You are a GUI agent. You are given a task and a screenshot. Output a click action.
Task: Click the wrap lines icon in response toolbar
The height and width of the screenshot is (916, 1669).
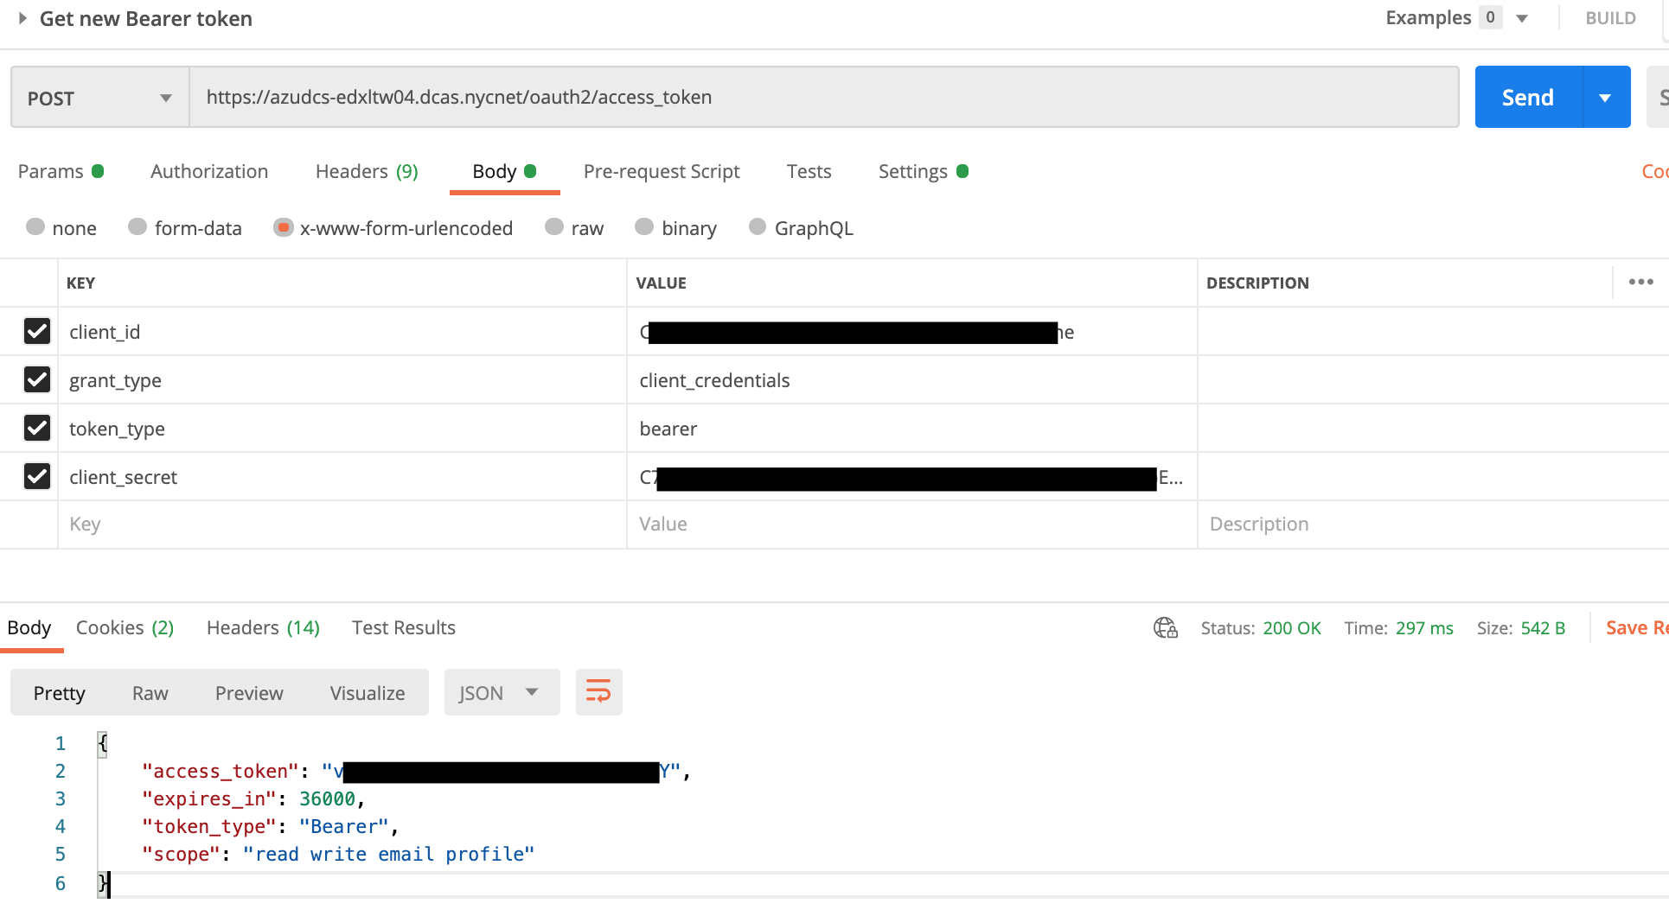(598, 692)
